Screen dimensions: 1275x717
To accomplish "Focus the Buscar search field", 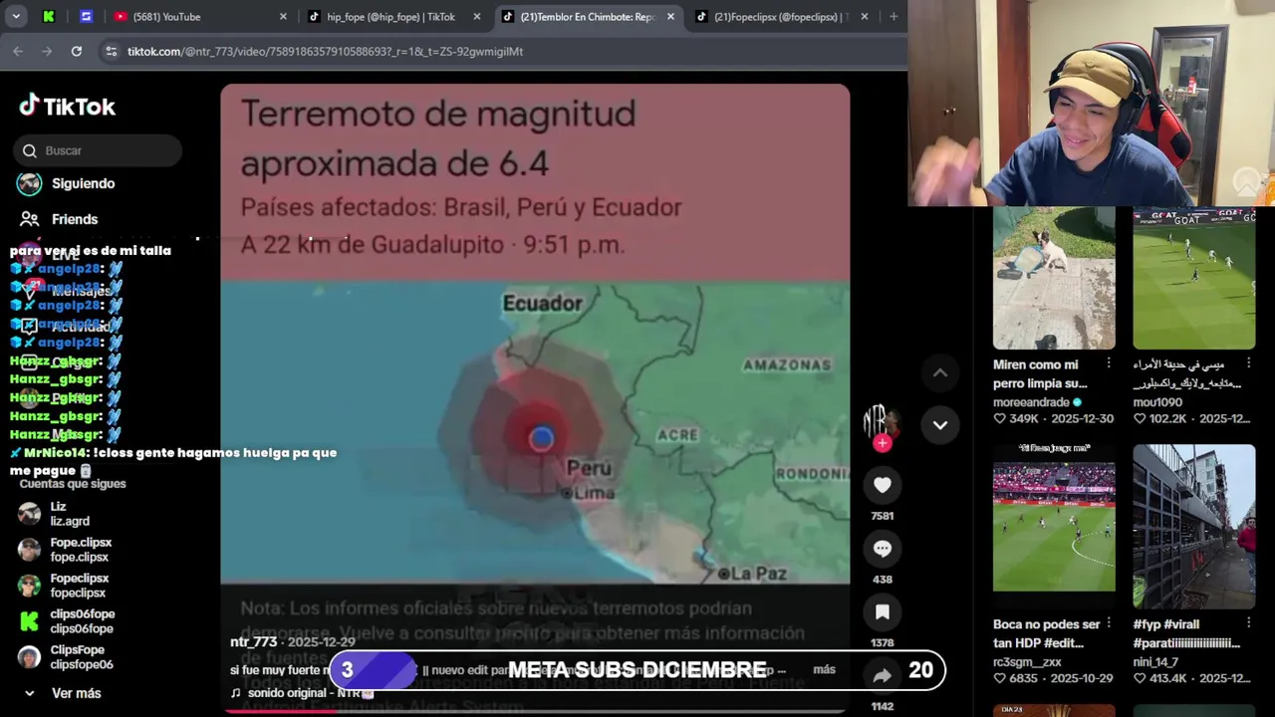I will click(x=98, y=150).
